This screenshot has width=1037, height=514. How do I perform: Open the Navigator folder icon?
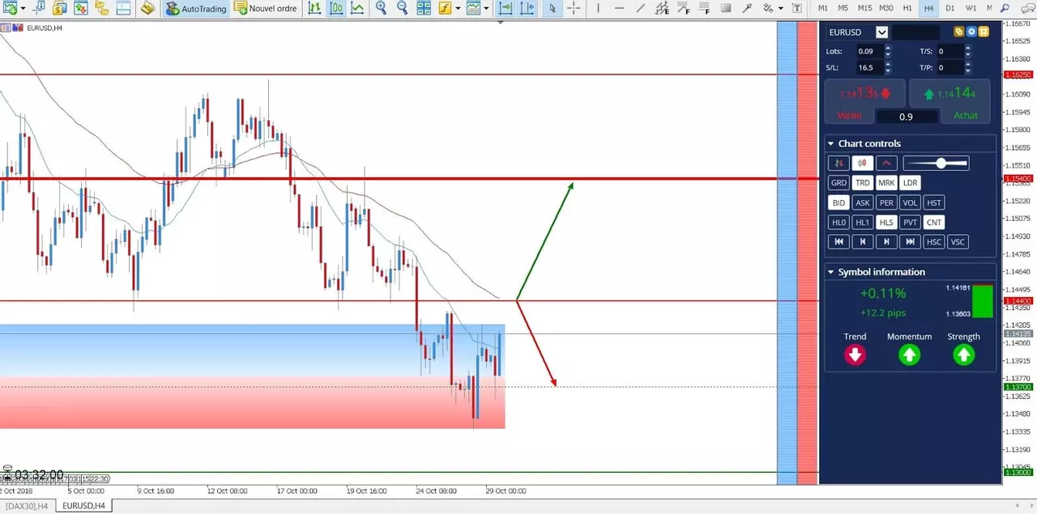coord(100,8)
